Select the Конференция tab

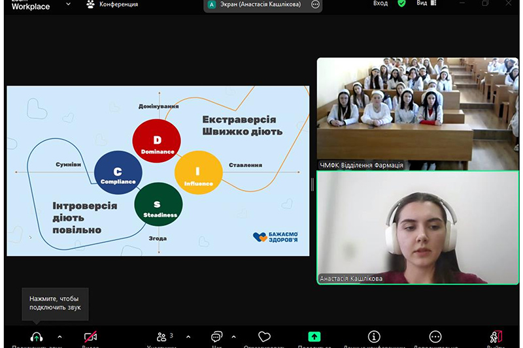[112, 5]
